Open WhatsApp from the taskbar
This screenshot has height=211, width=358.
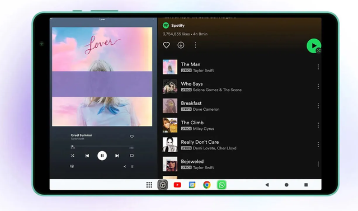click(x=222, y=185)
